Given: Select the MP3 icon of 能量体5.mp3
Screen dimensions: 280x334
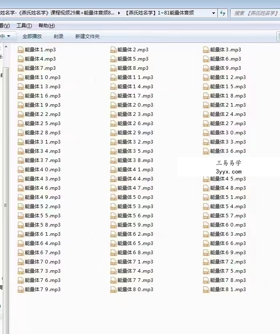Looking at the screenshot, I should click(x=114, y=59).
